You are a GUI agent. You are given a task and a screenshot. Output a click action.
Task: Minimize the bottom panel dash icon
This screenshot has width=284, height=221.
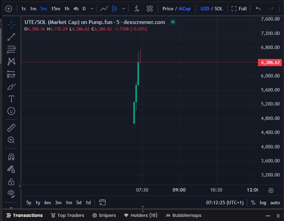268,216
